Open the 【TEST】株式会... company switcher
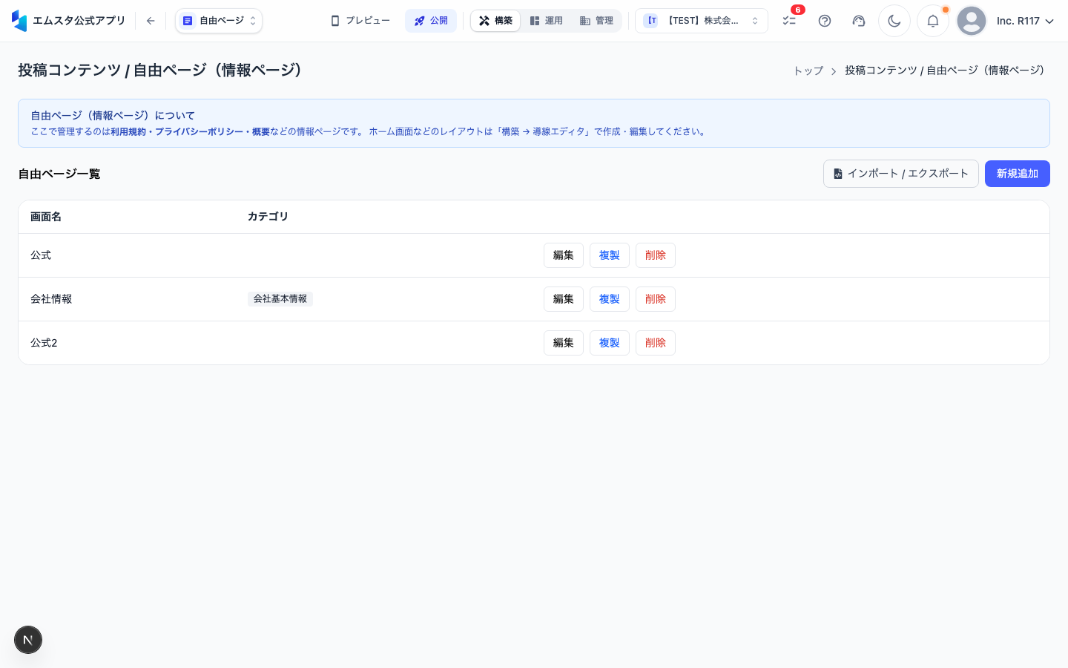This screenshot has height=668, width=1068. coord(702,21)
